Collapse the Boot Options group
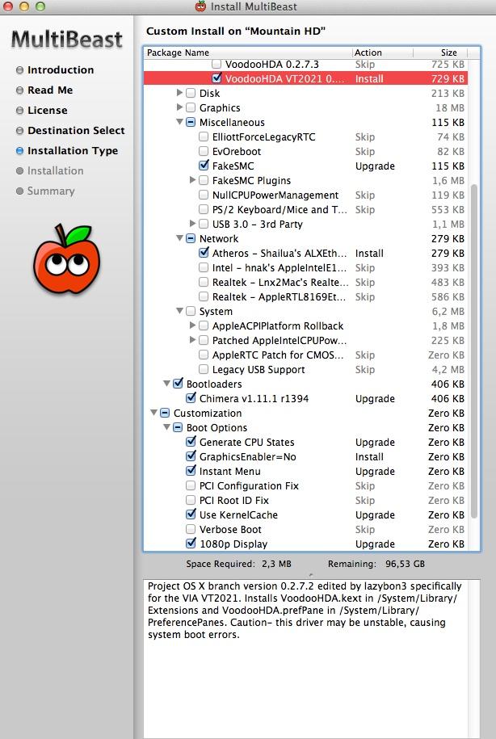 click(x=167, y=427)
